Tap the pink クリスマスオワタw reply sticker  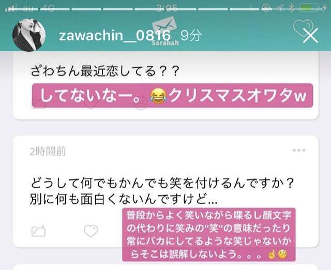pyautogui.click(x=172, y=95)
